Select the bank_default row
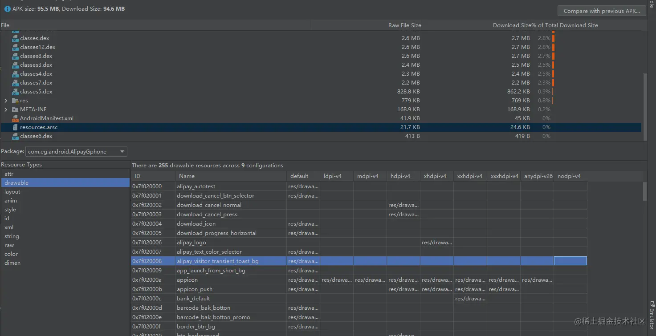 359,299
